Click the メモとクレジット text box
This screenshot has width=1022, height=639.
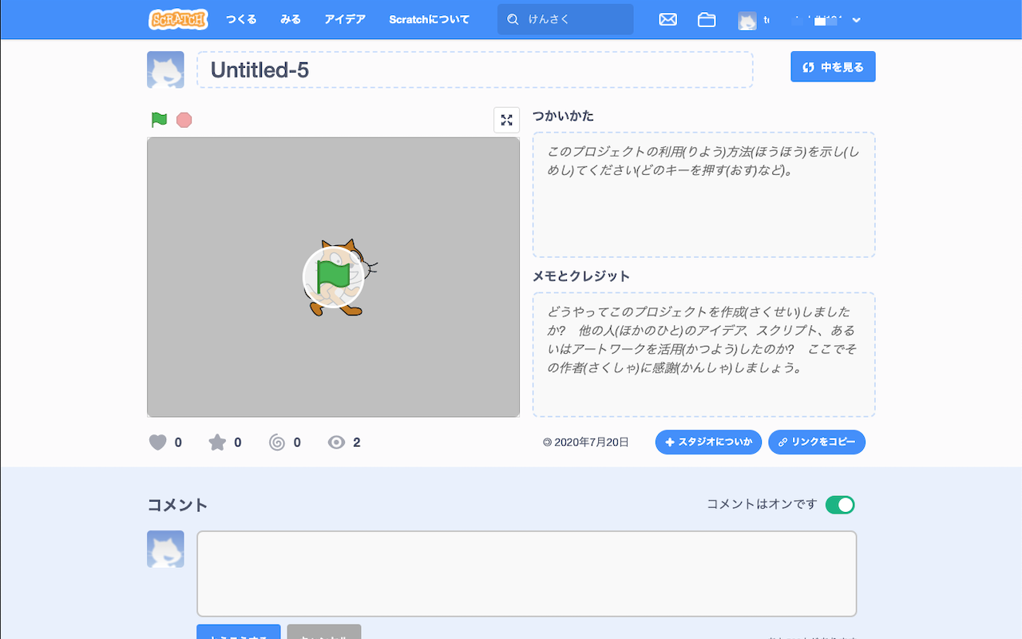[x=704, y=355]
